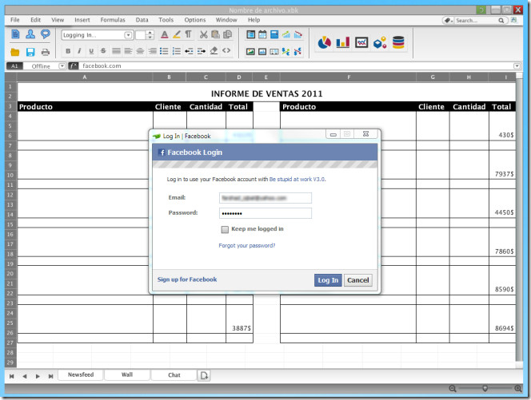Screen dimensions: 531x400
Task: Open the blue calculator icon
Action: (x=274, y=34)
